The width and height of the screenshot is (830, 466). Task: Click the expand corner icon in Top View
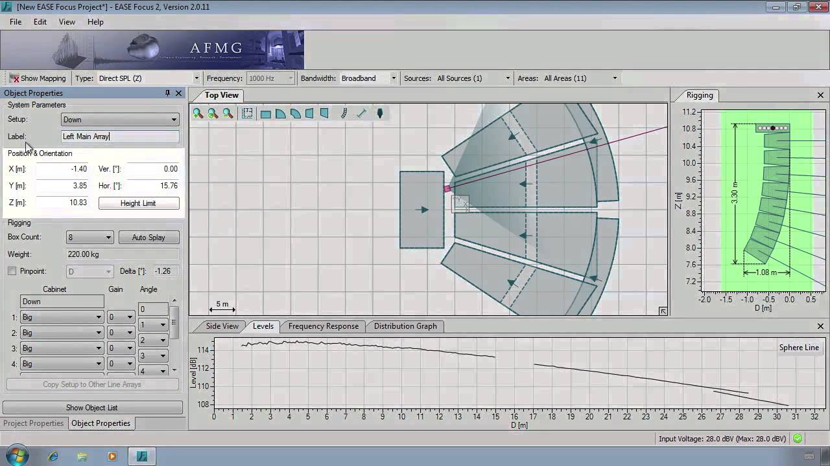point(663,311)
